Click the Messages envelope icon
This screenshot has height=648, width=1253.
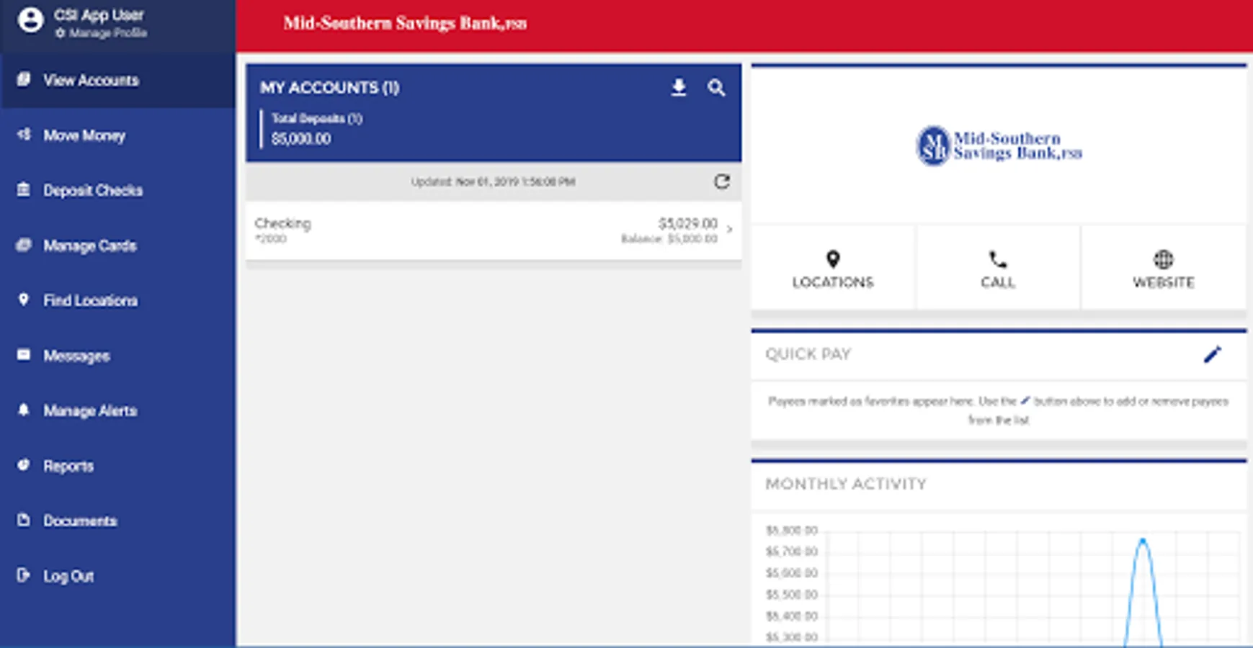(x=24, y=355)
